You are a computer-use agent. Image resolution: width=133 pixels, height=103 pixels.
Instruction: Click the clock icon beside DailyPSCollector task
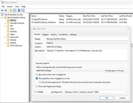coord(32,19)
